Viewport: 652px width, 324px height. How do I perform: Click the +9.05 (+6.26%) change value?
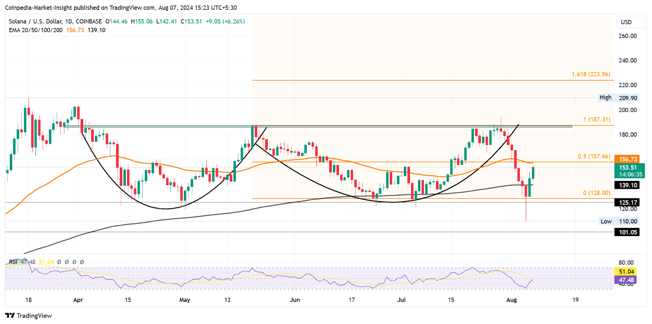tap(225, 21)
